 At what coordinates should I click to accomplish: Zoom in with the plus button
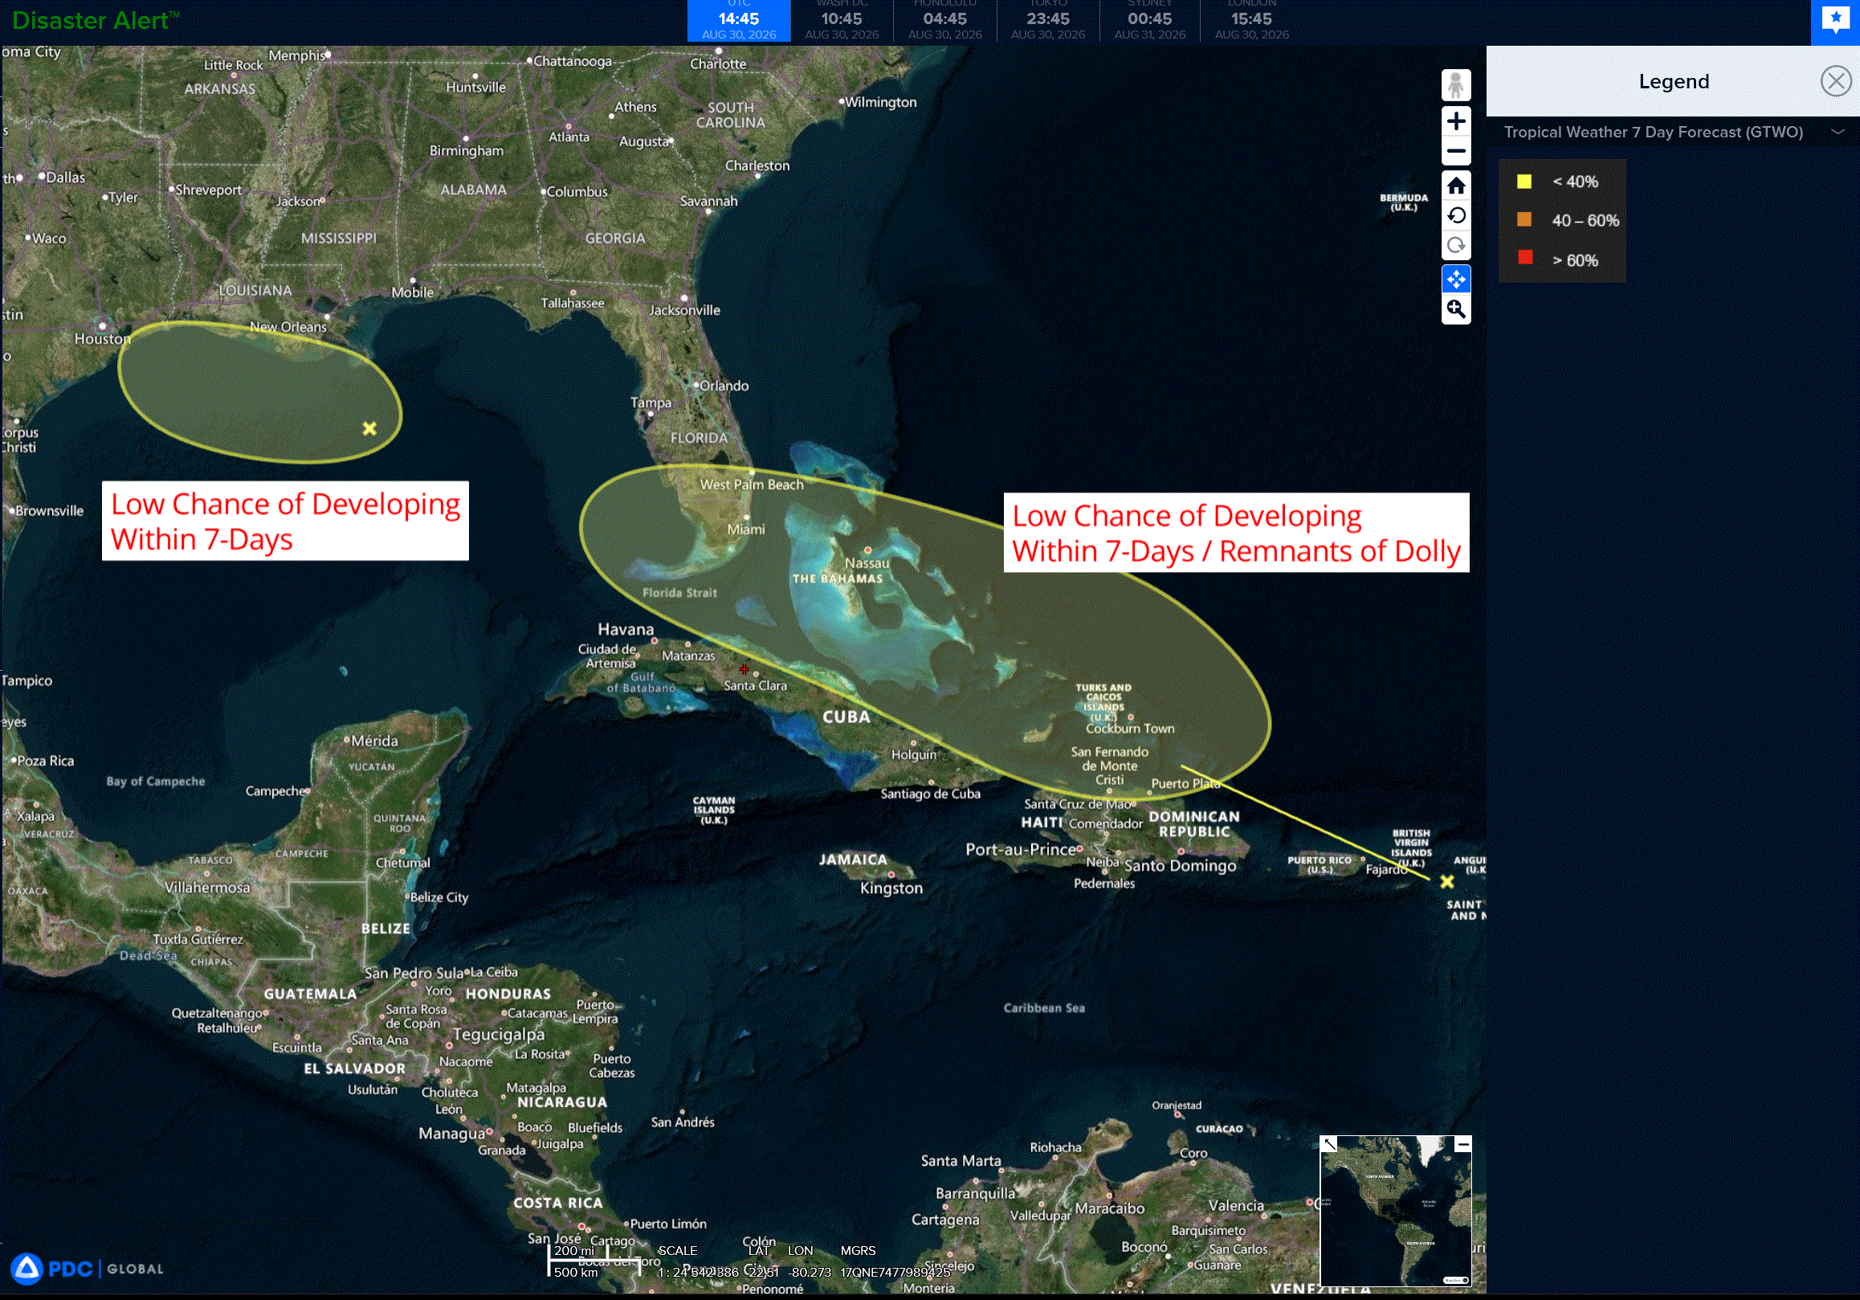coord(1456,121)
